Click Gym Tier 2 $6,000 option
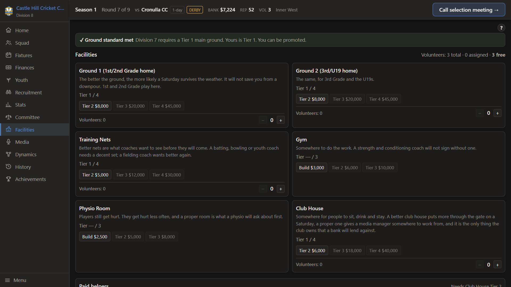This screenshot has width=511, height=287. [x=345, y=168]
